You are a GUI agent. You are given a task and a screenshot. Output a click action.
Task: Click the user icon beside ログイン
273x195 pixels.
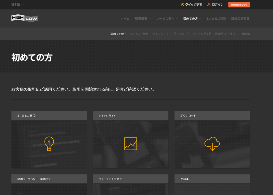209,5
